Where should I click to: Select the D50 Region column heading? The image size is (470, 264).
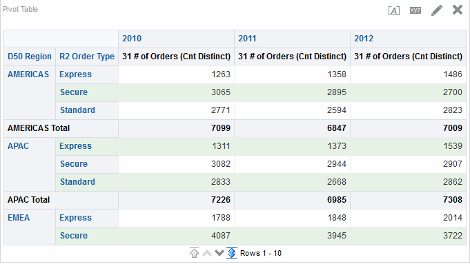30,57
